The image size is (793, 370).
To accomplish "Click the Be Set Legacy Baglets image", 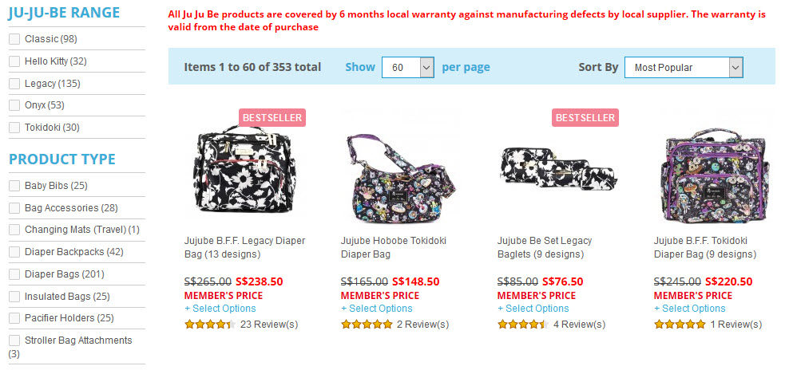I will (x=557, y=166).
